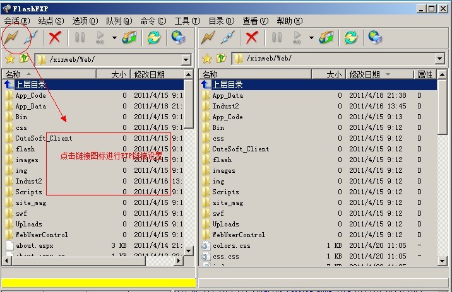Click the left pane parent folder up icon
The image size is (452, 292).
[x=24, y=59]
